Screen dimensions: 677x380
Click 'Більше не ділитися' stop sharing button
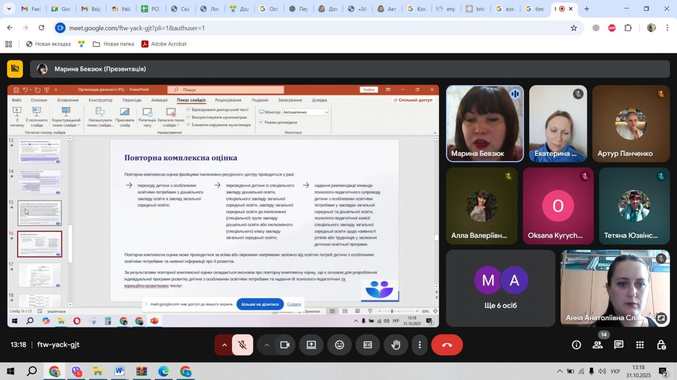click(x=260, y=304)
